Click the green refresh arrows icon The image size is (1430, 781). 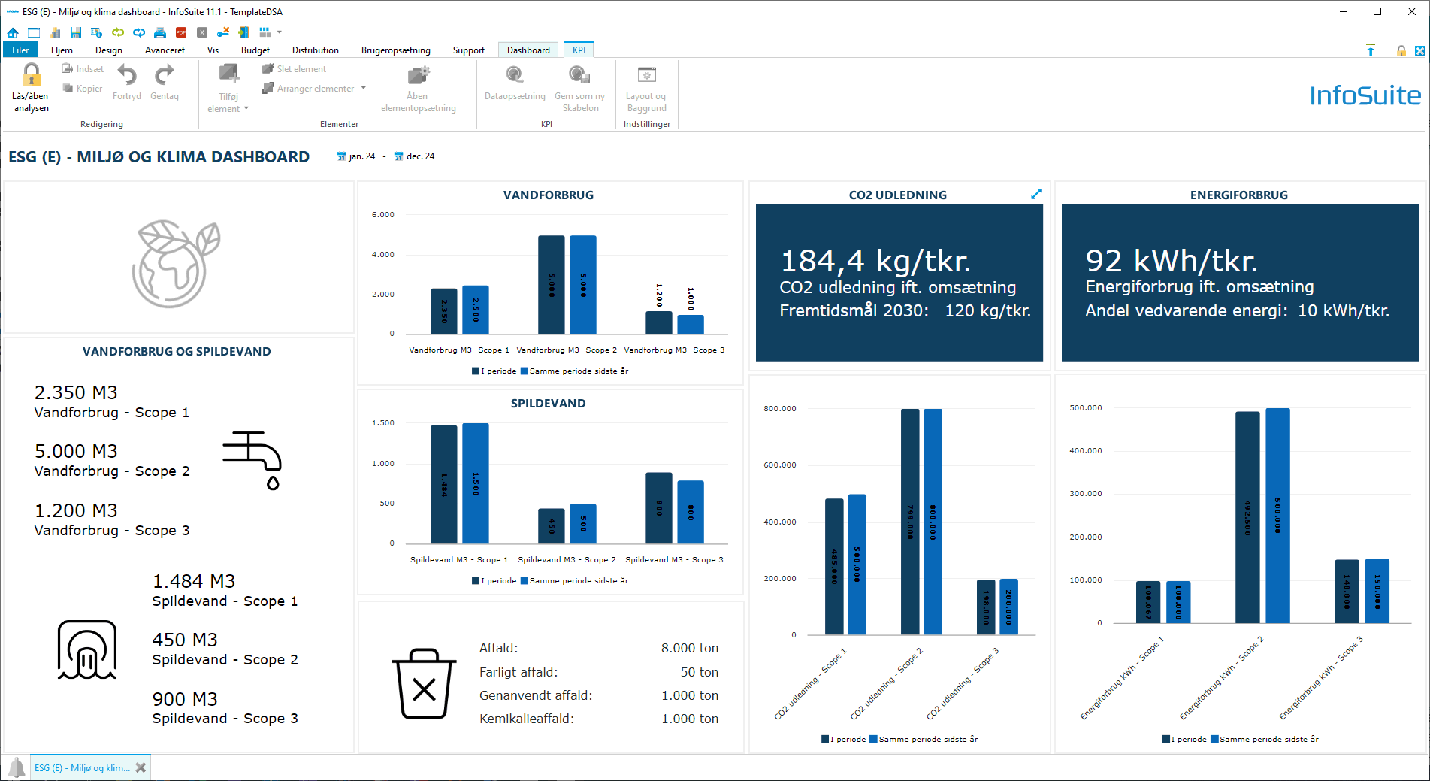coord(118,32)
